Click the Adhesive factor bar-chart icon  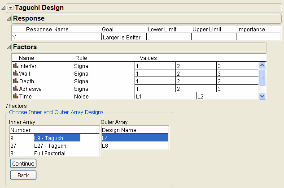(x=15, y=89)
